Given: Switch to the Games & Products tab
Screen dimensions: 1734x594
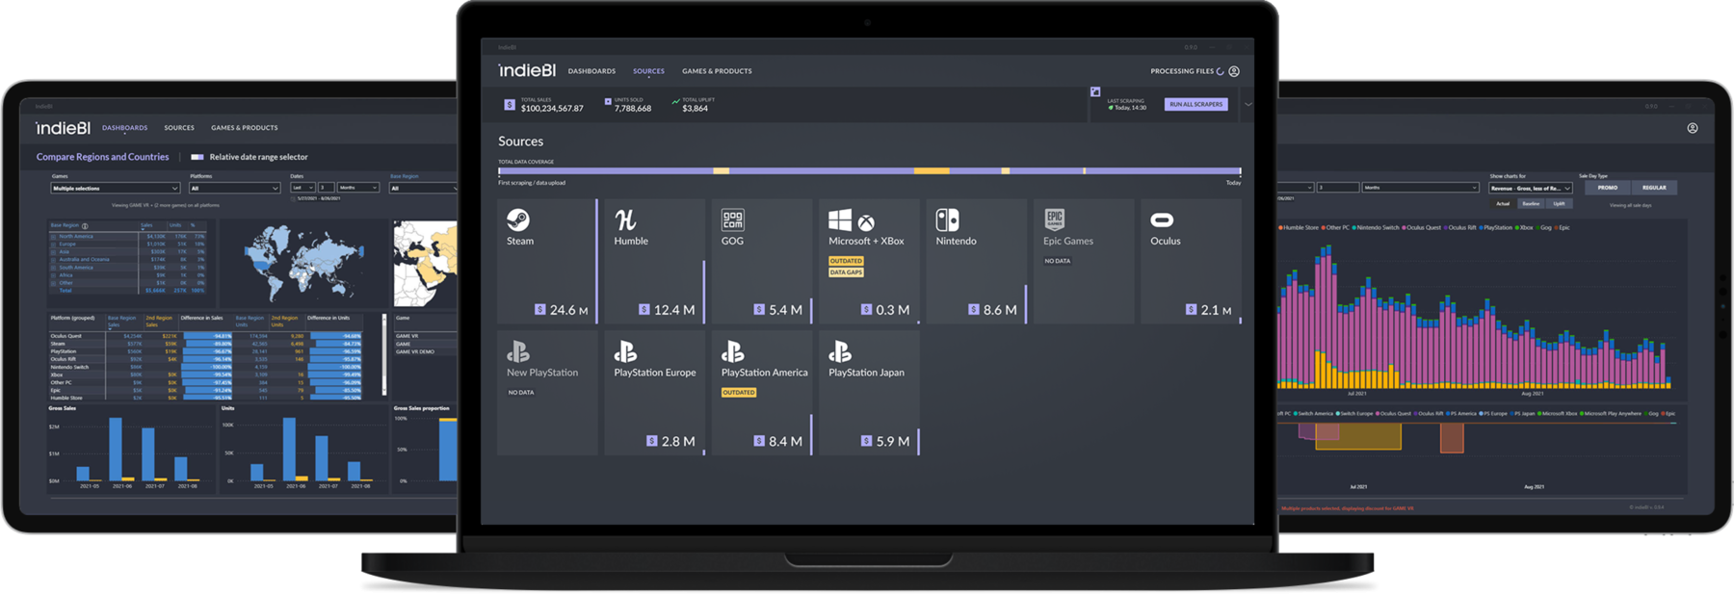Looking at the screenshot, I should [x=717, y=71].
